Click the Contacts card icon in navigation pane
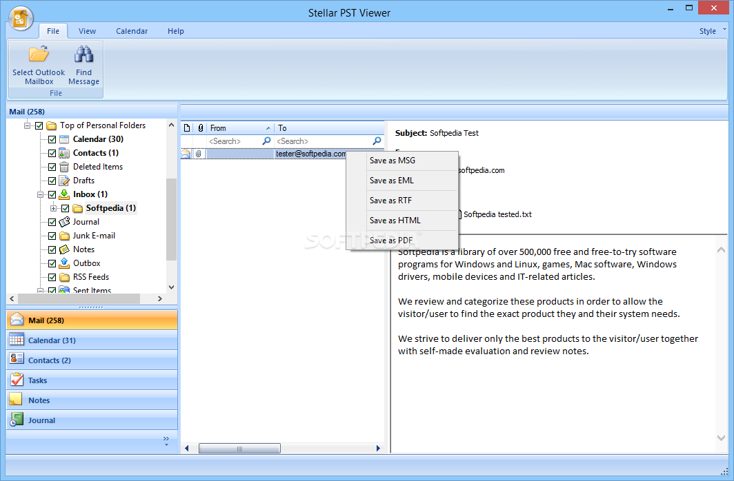The image size is (734, 481). click(17, 360)
